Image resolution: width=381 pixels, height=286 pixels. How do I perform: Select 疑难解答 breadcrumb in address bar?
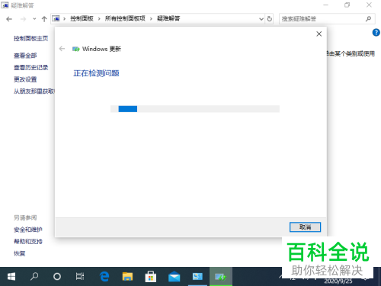pyautogui.click(x=168, y=18)
